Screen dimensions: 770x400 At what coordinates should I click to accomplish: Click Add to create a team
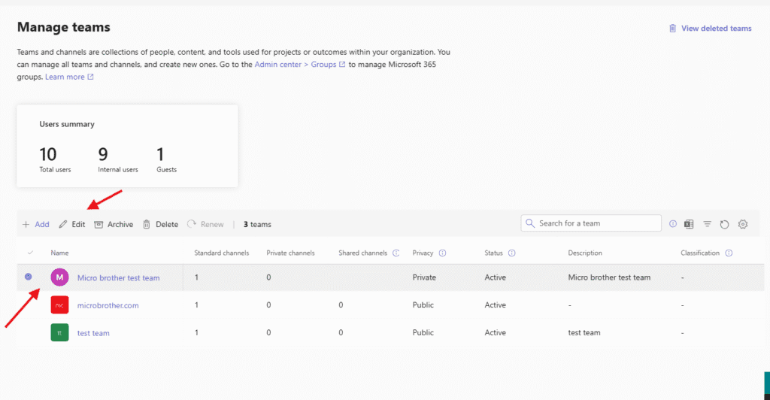coord(35,224)
